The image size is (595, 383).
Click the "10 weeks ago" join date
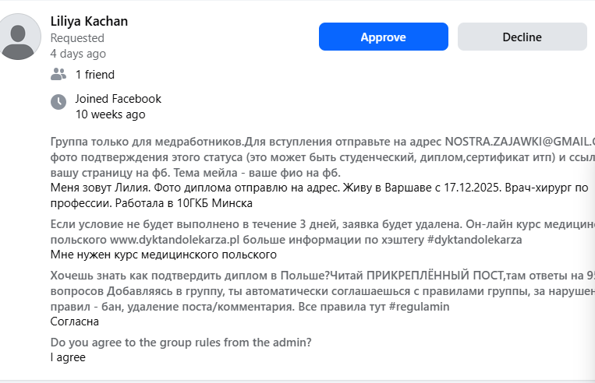point(110,114)
